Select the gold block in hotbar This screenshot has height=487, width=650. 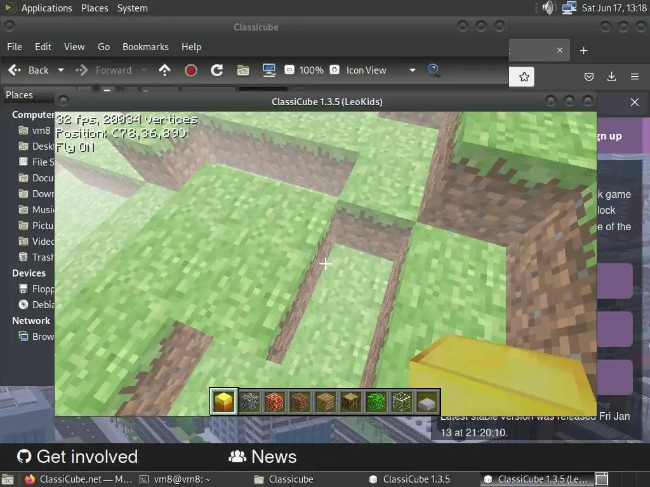pos(224,401)
